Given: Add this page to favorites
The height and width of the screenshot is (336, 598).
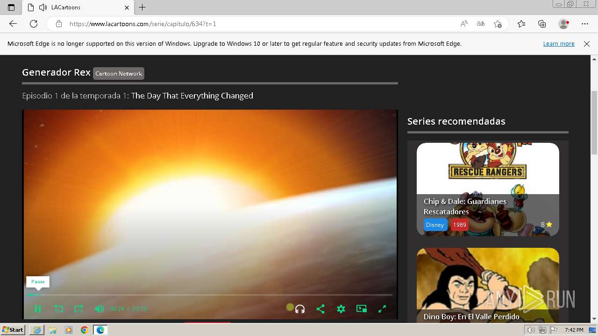Looking at the screenshot, I should tap(498, 24).
